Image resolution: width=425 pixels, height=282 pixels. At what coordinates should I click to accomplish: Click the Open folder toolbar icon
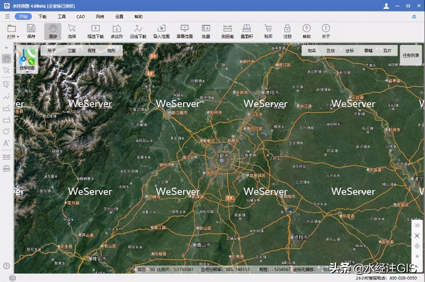[x=12, y=29]
